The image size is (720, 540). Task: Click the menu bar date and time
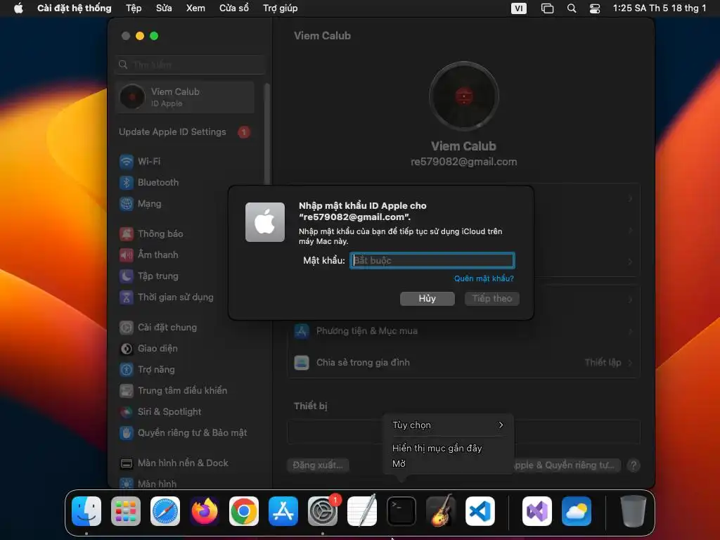coord(660,8)
